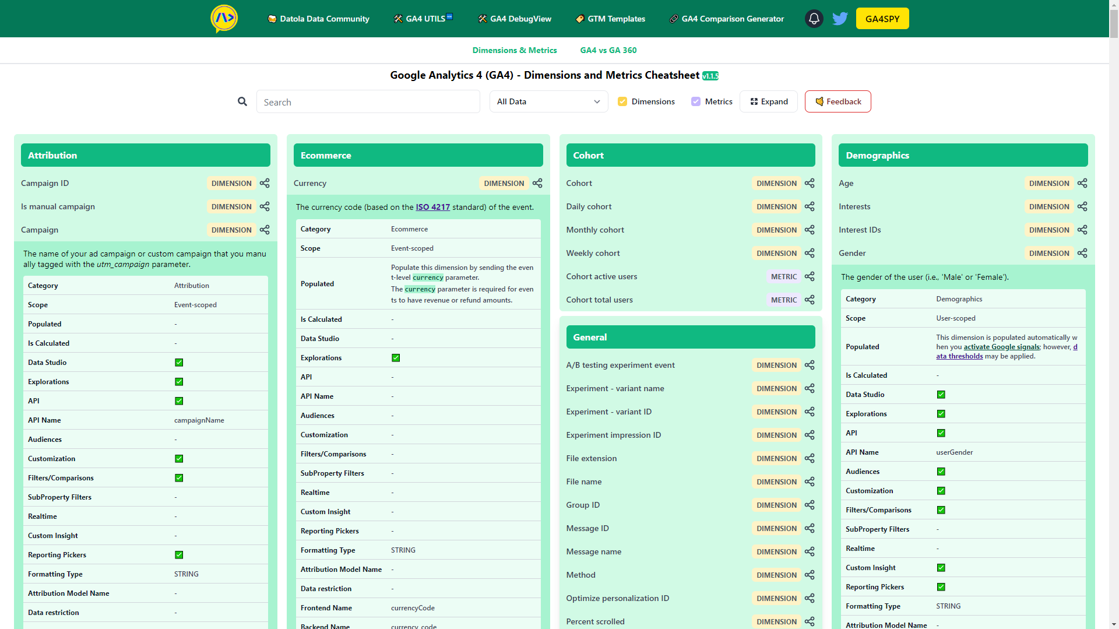The height and width of the screenshot is (629, 1119).
Task: Click API checkmark in Demographics table
Action: click(x=941, y=433)
